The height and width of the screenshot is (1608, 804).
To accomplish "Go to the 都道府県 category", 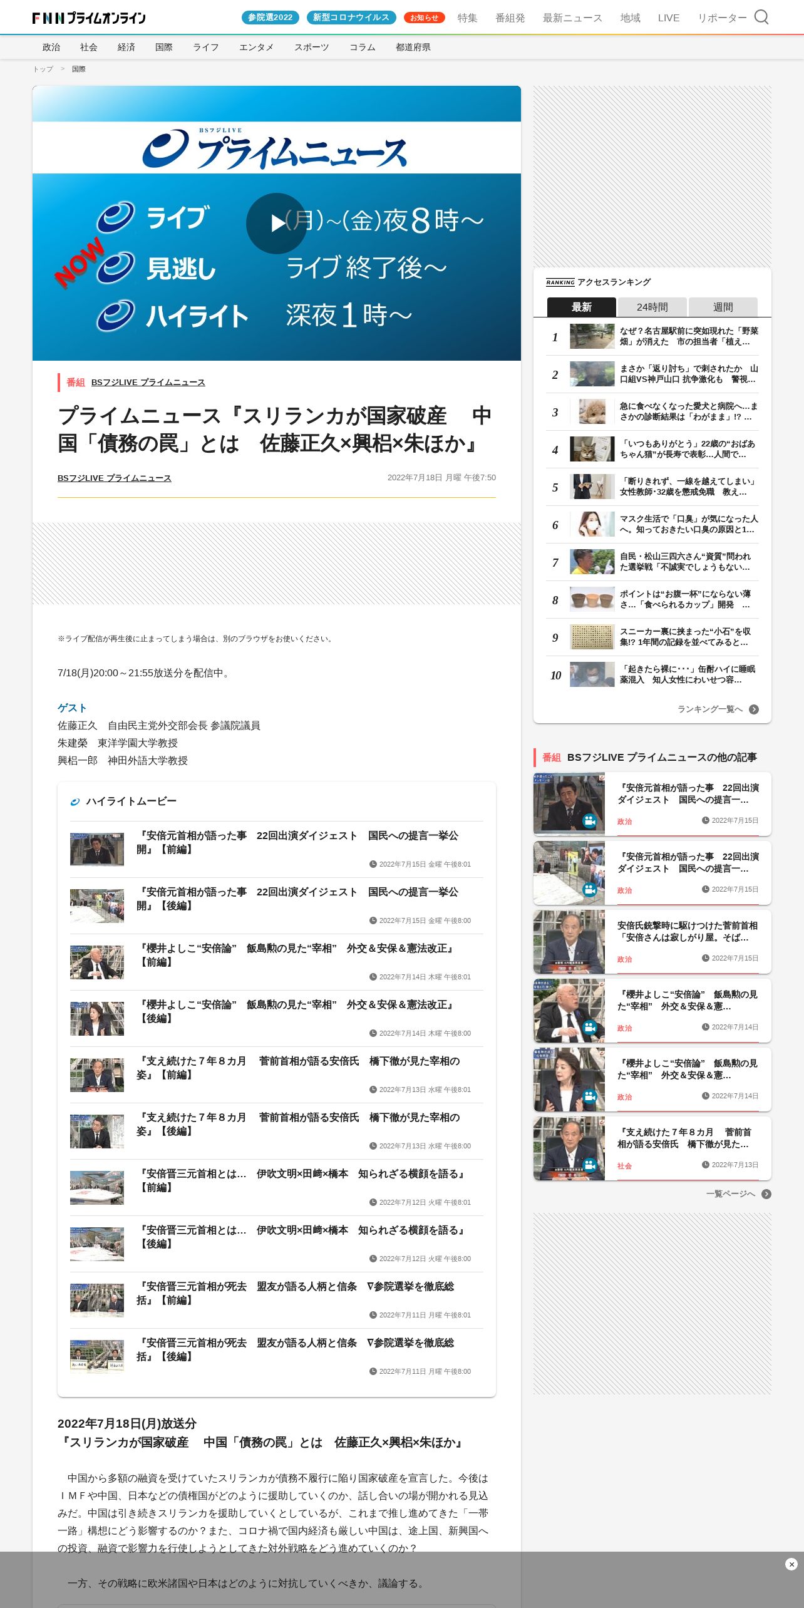I will (x=413, y=47).
